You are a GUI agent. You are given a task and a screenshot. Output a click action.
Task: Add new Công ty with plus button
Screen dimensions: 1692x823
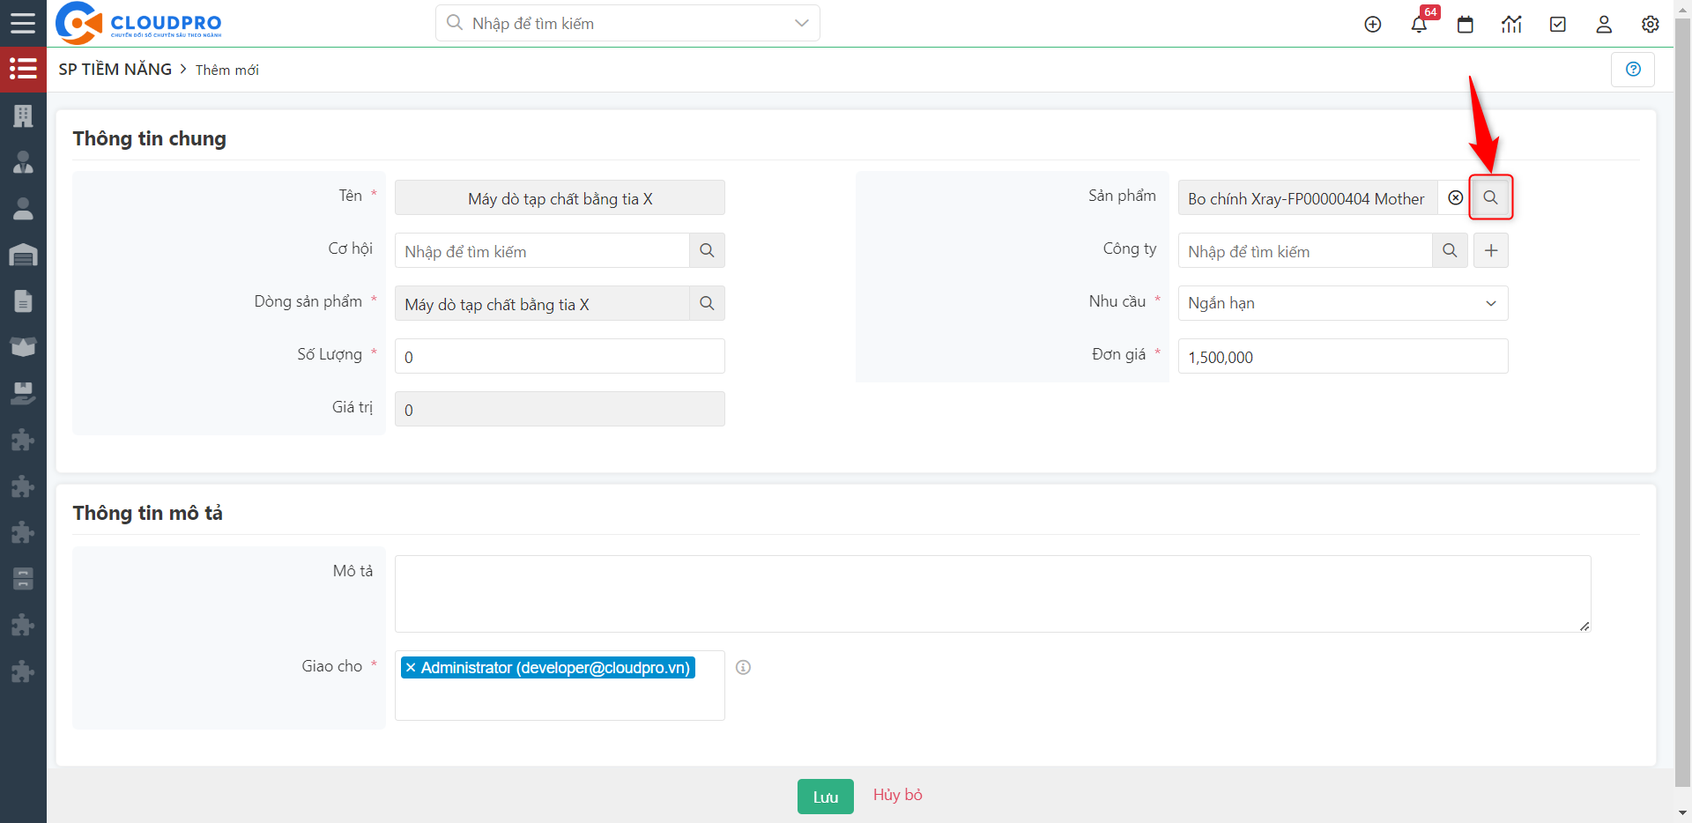pyautogui.click(x=1491, y=250)
